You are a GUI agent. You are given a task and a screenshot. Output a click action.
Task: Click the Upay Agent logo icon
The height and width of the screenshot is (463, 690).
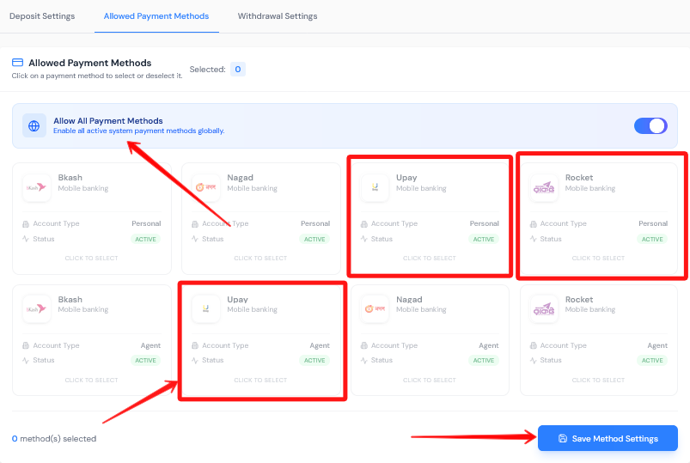coord(205,308)
